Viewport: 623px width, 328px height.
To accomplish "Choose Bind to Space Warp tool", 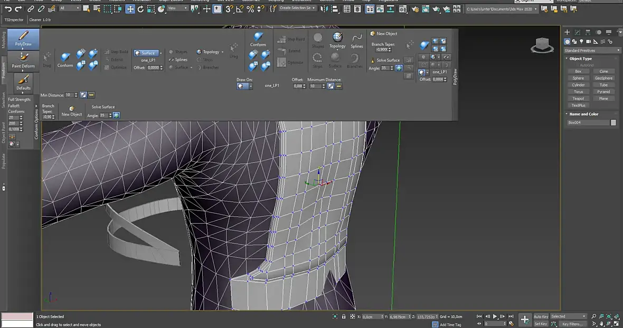I will click(x=52, y=9).
